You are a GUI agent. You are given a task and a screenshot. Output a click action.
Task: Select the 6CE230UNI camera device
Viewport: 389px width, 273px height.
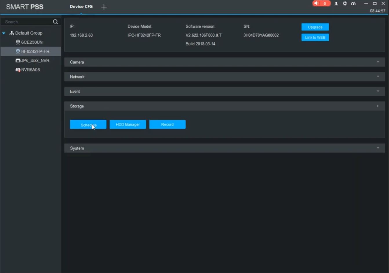click(x=32, y=42)
